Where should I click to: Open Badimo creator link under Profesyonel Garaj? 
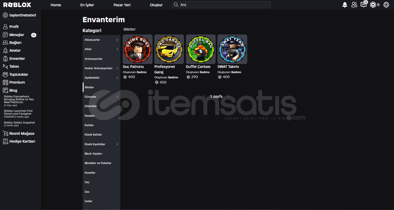173,78
